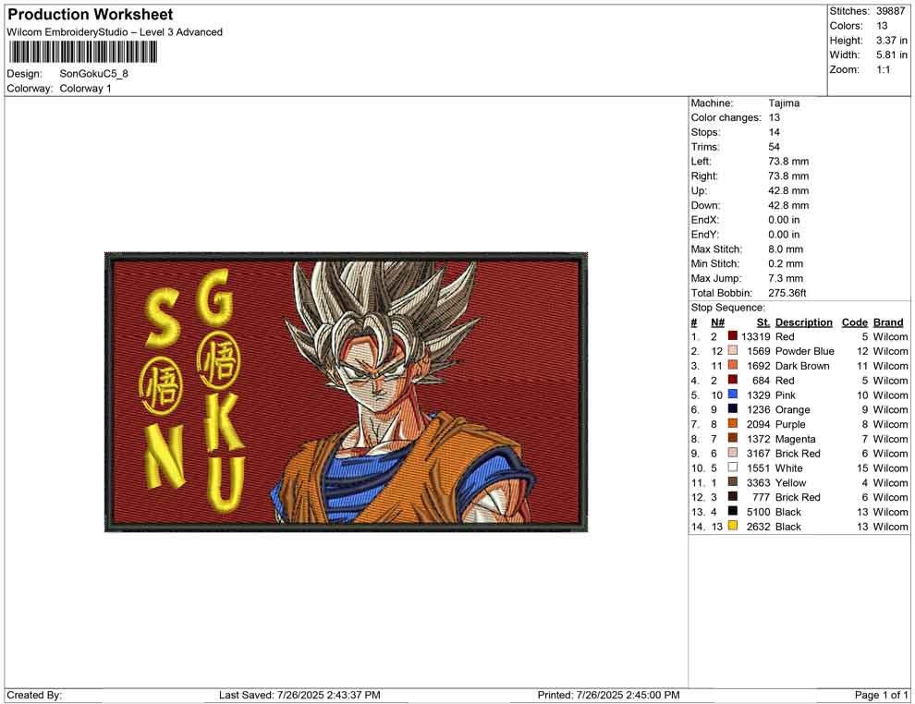Click the 'Left:' label
The width and height of the screenshot is (915, 704).
701,161
